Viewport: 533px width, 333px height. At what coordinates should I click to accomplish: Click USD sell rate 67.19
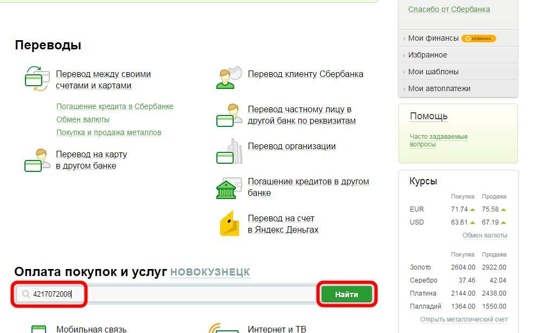point(490,222)
